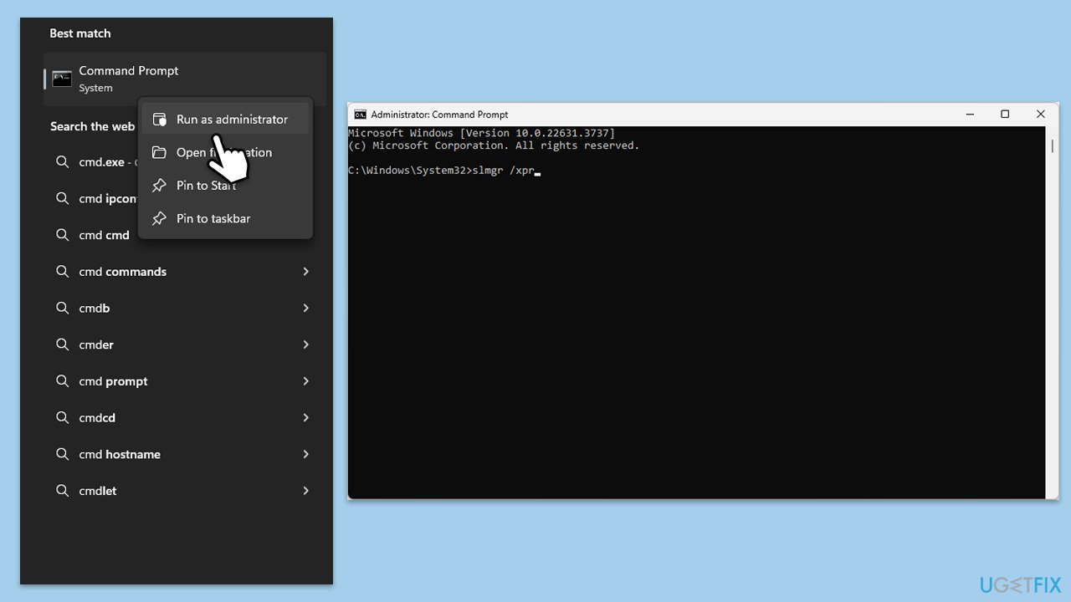The height and width of the screenshot is (602, 1071).
Task: Open the cmdcd search suggestion
Action: point(97,418)
